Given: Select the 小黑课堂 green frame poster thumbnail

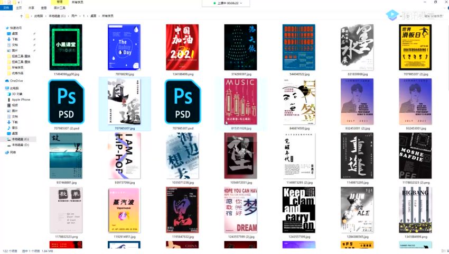Looking at the screenshot, I should [x=66, y=47].
